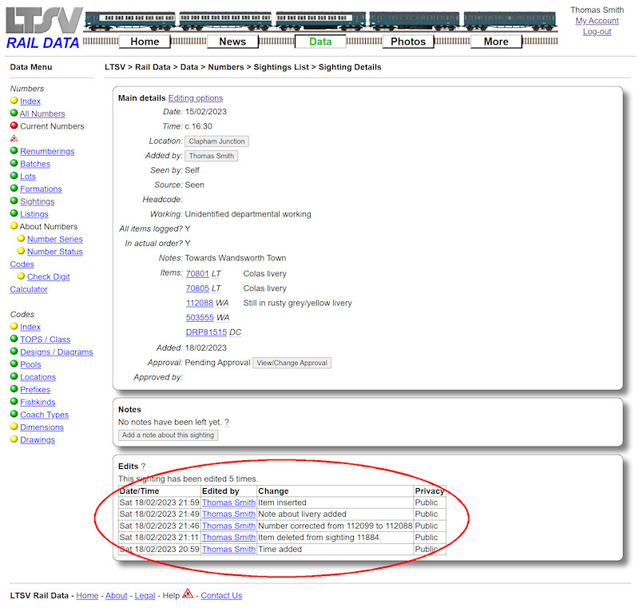
Task: Click the red dot beside Current Numbers
Action: point(12,125)
